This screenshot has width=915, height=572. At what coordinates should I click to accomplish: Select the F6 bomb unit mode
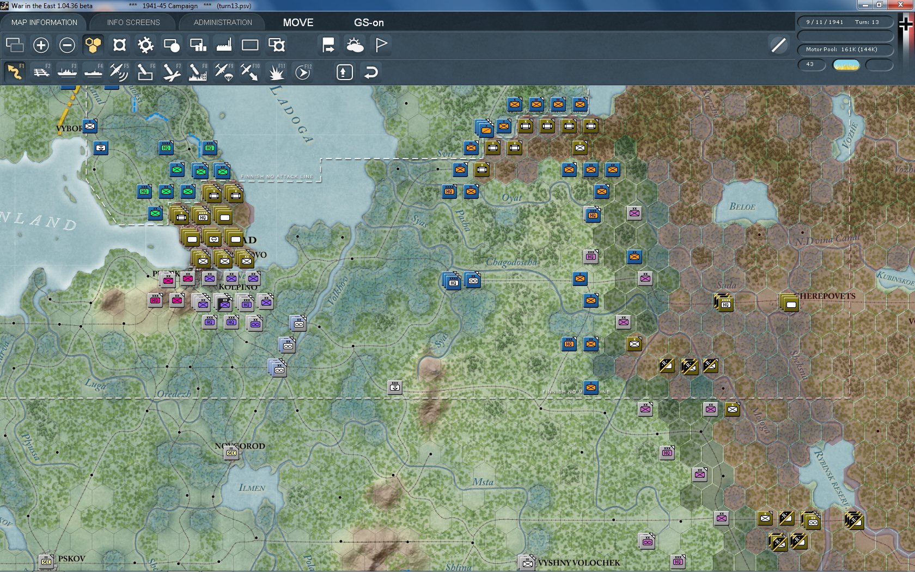coord(145,72)
